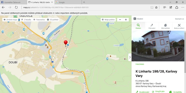Click the PANORAMA label link
This screenshot has height=93, width=186.
(x=140, y=64)
